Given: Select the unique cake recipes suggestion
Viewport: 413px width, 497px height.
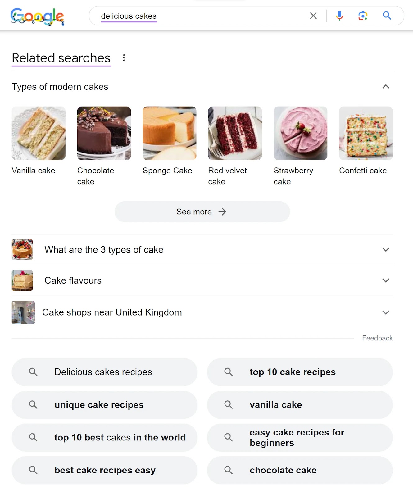Looking at the screenshot, I should 99,405.
